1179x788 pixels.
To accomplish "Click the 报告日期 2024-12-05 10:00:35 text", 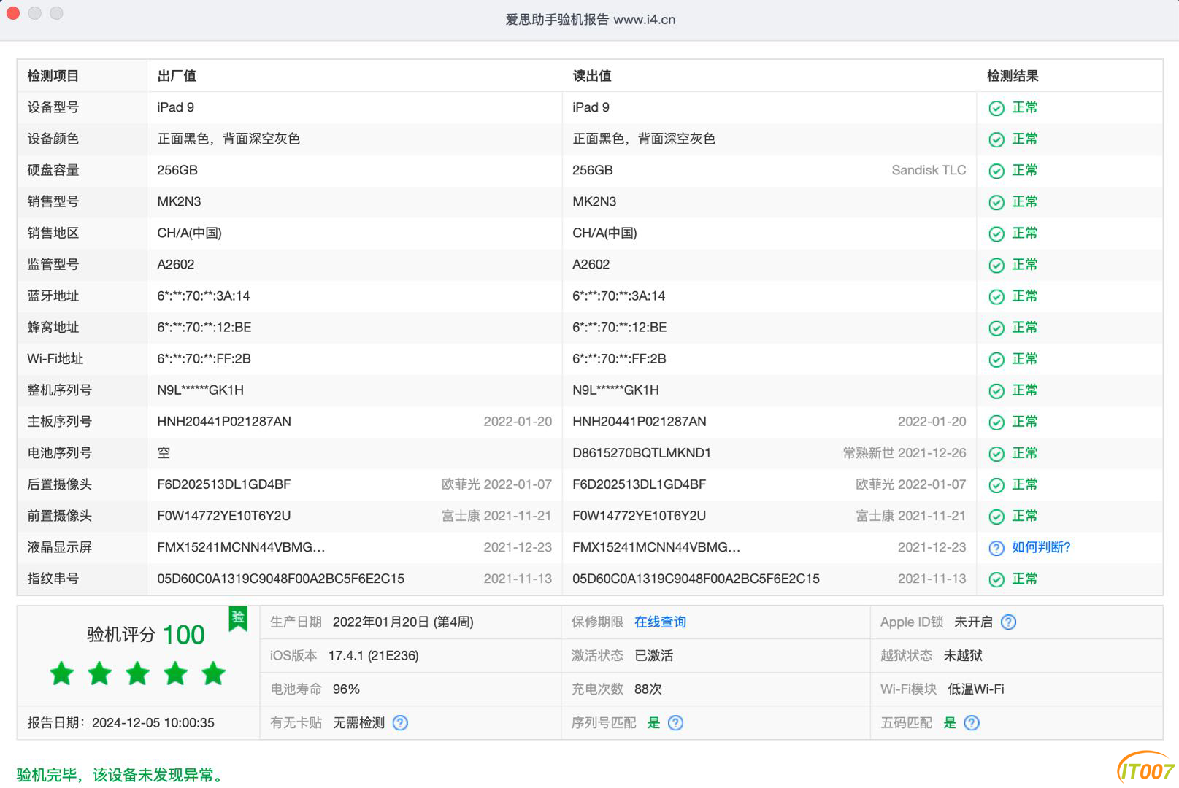I will coord(121,722).
